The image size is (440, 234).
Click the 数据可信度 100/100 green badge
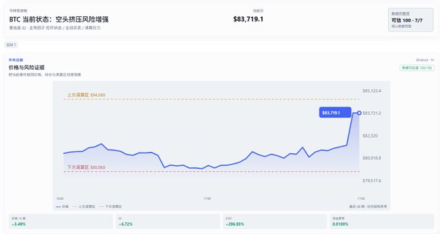click(417, 68)
